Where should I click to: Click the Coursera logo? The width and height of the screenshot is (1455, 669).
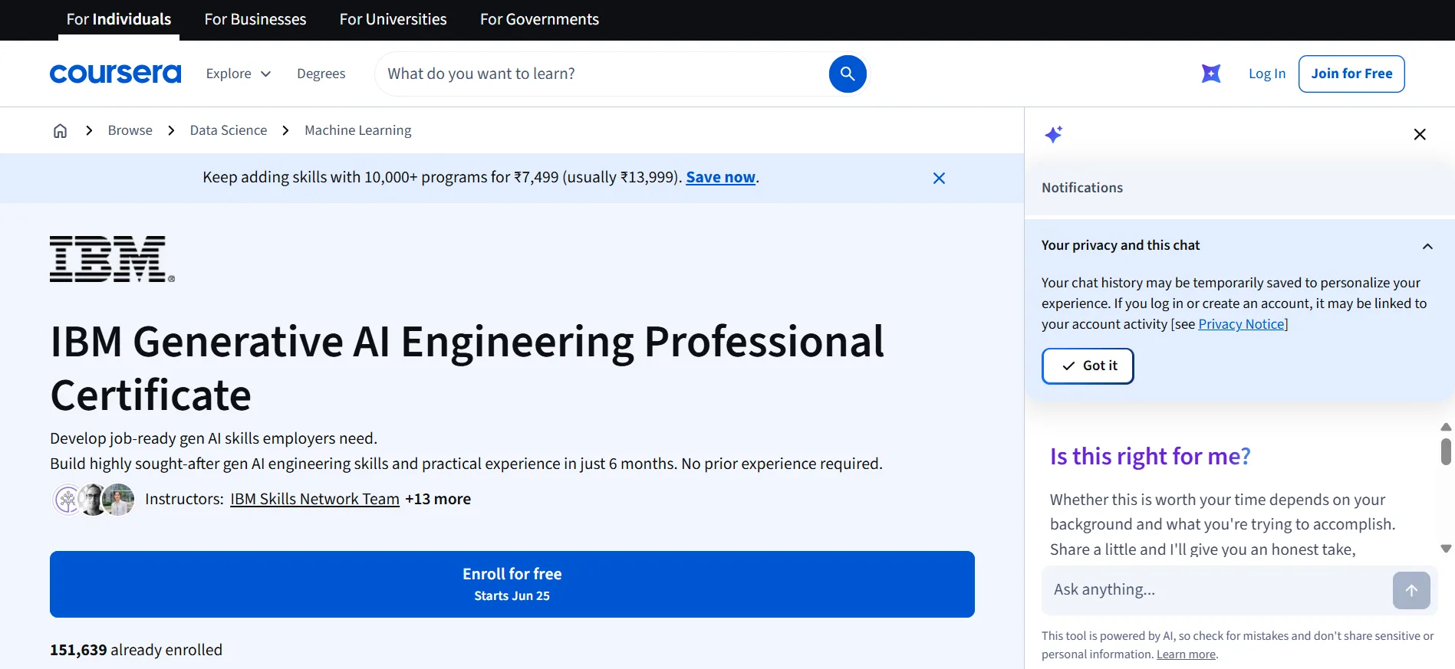[x=115, y=74]
